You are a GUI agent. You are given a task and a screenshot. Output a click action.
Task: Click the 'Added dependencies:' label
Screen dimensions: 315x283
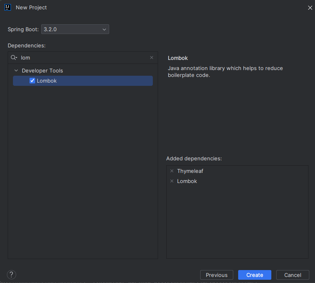click(194, 158)
